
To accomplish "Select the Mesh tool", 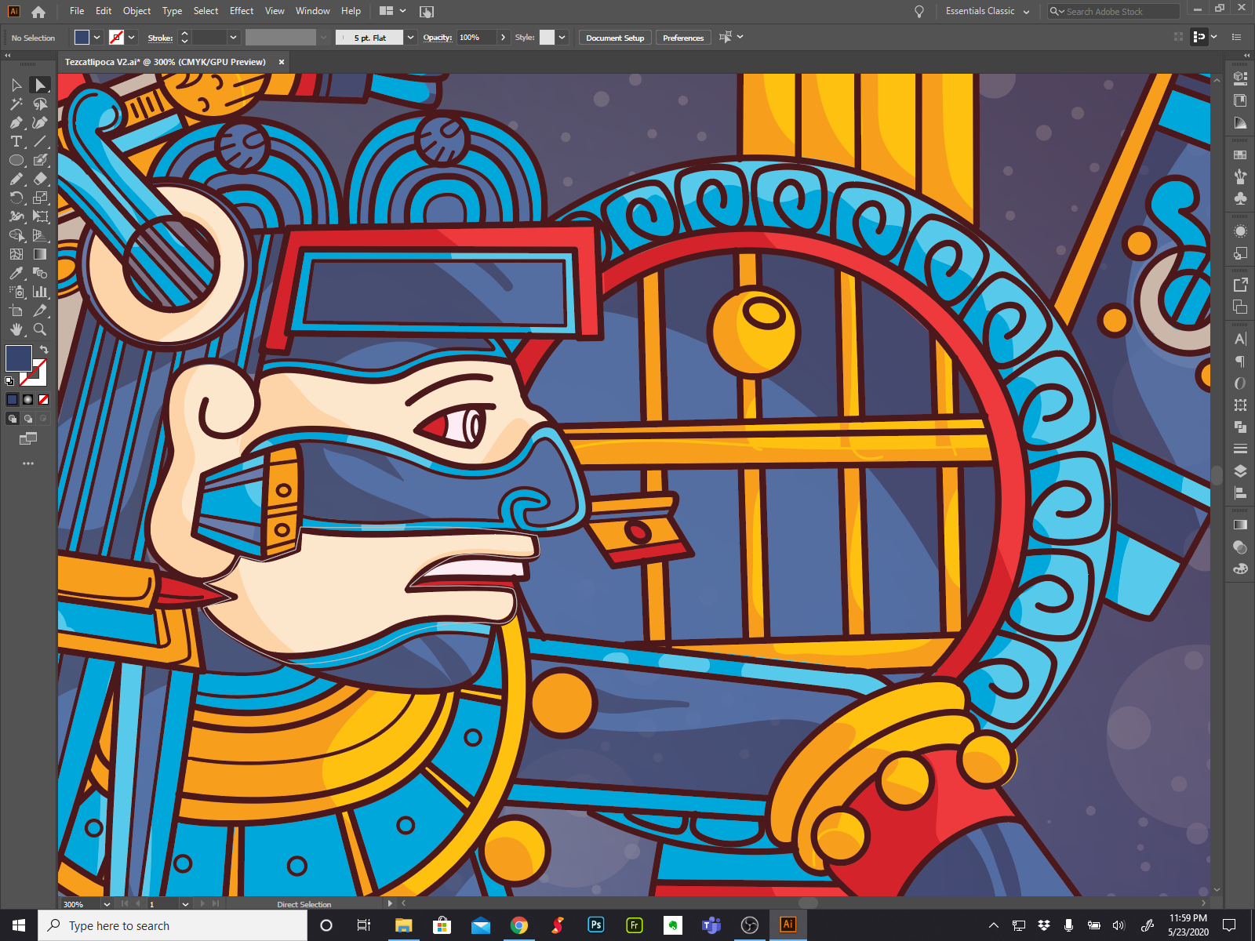I will (16, 254).
